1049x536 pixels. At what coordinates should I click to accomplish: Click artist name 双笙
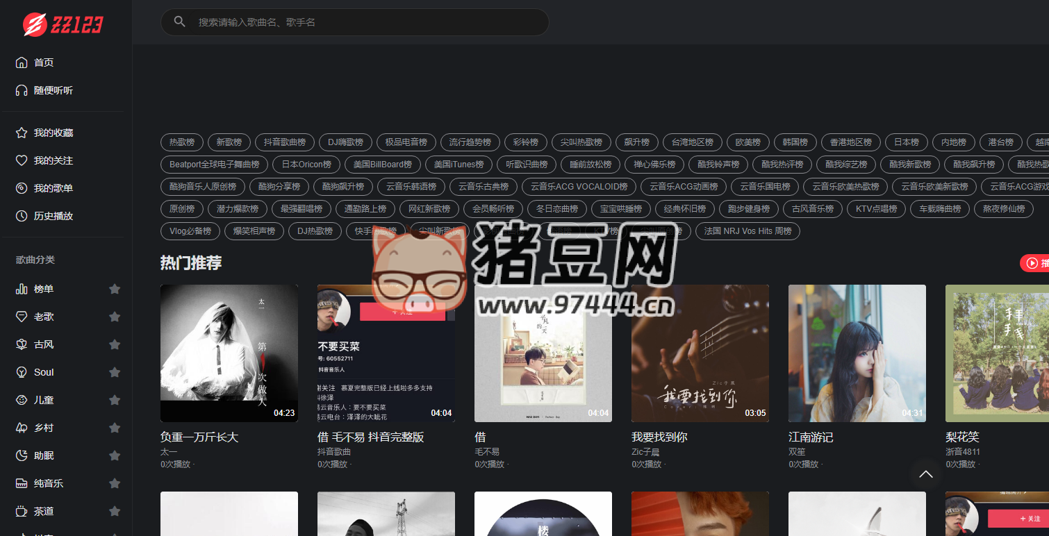coord(797,452)
